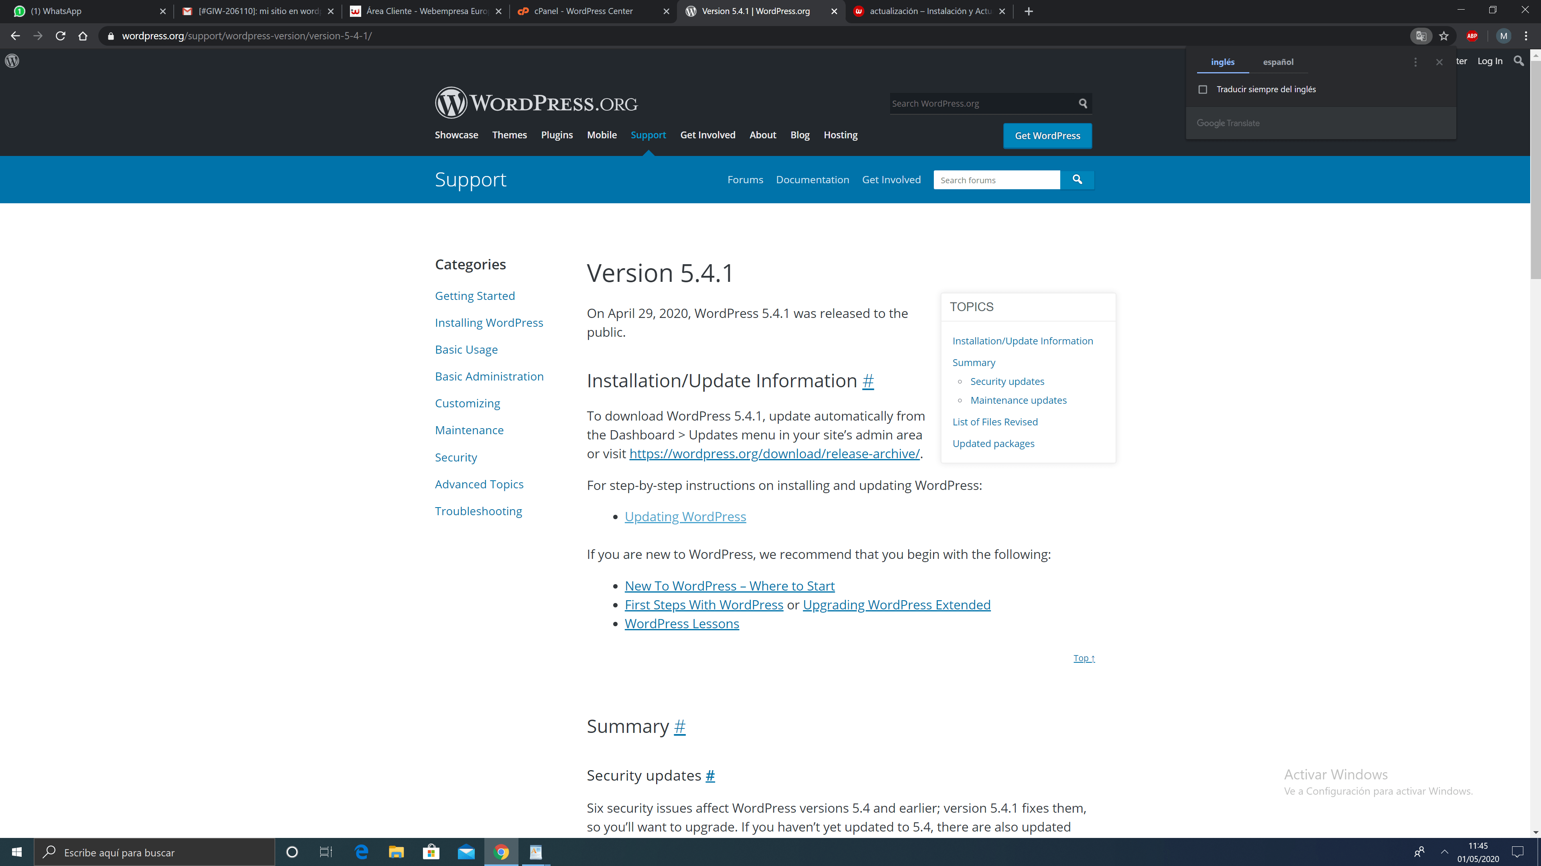Open the Upgrading WordPress Extended link
Image resolution: width=1541 pixels, height=866 pixels.
pos(897,605)
